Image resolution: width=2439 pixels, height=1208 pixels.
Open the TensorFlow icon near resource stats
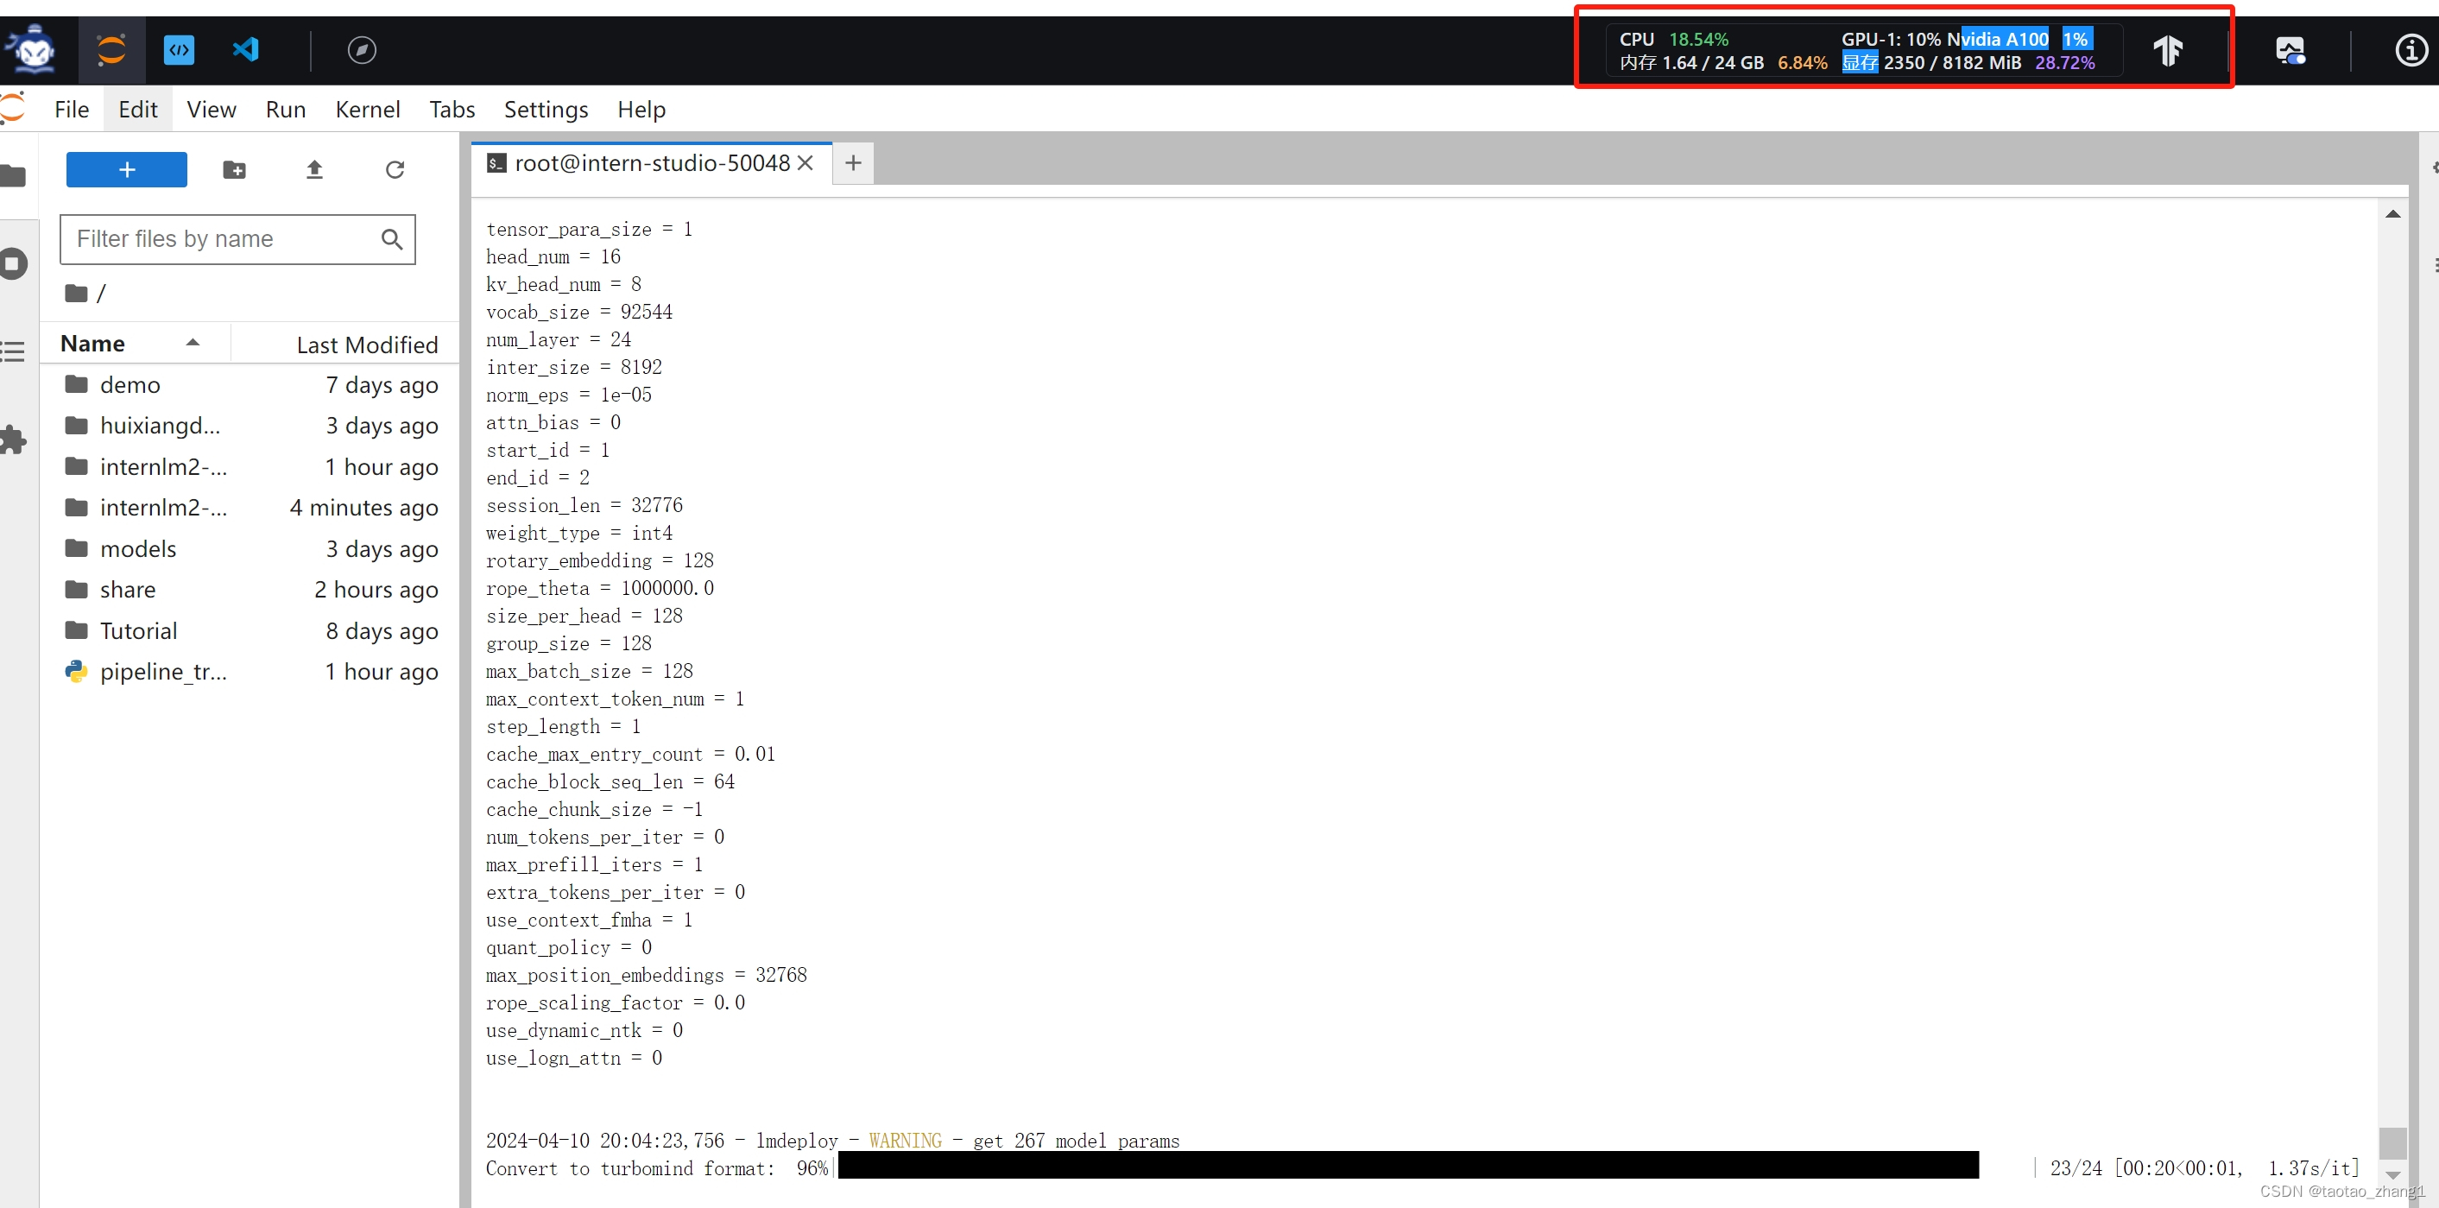(2169, 49)
